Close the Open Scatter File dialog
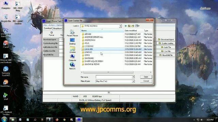 [x=150, y=20]
